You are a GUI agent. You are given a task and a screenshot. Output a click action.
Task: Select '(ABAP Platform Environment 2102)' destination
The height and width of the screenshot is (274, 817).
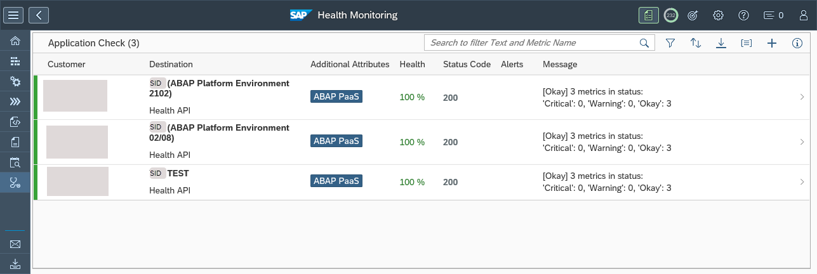click(220, 88)
